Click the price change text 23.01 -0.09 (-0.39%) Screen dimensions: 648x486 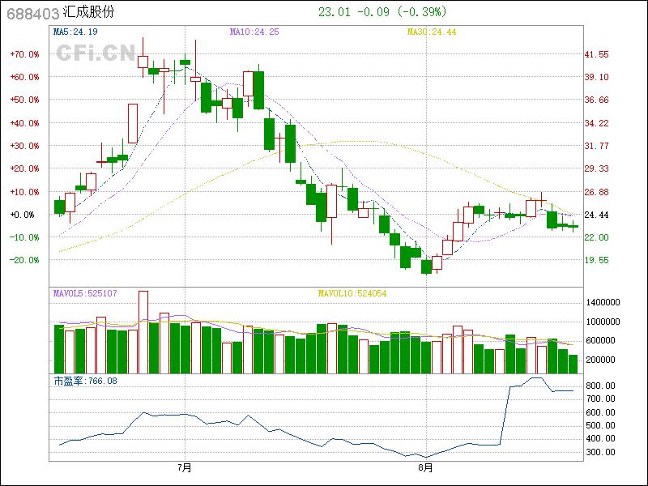click(382, 11)
